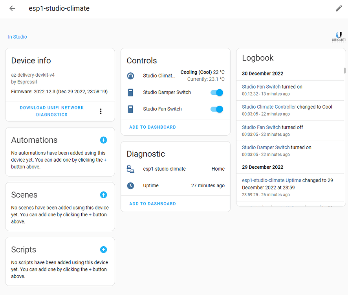
Task: Open the three-dot overflow menu in Device info
Action: point(101,111)
